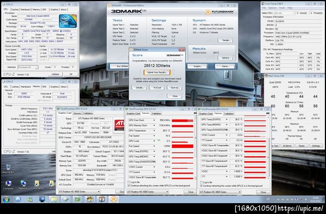Image resolution: width=326 pixels, height=214 pixels.
Task: Select Sensors tab in Graphics Card GPU-Z window
Action: click(77, 113)
